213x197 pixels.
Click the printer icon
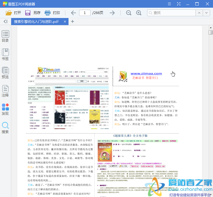coord(48,13)
